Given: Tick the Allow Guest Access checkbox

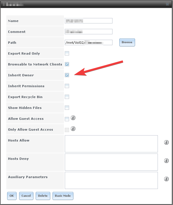Looking at the screenshot, I should point(67,119).
